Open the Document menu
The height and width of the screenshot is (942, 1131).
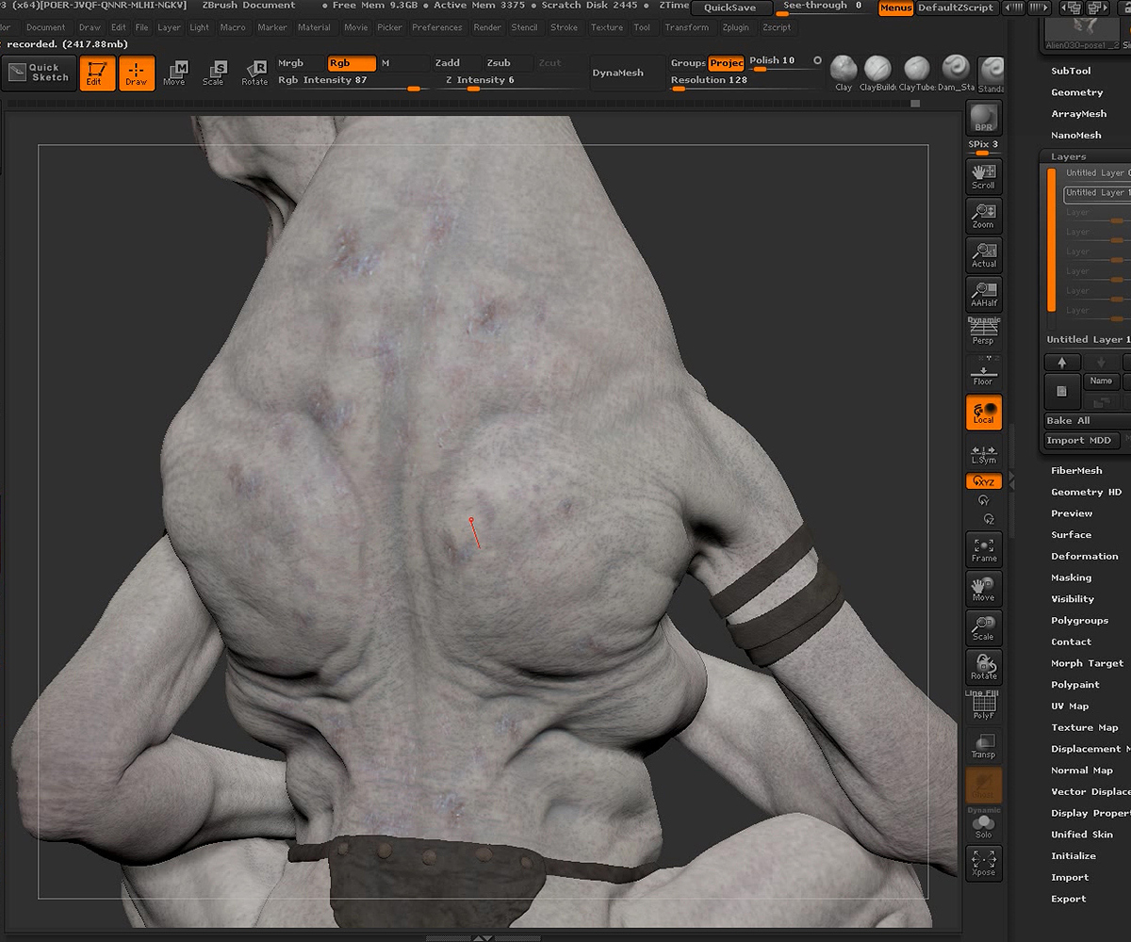coord(46,27)
